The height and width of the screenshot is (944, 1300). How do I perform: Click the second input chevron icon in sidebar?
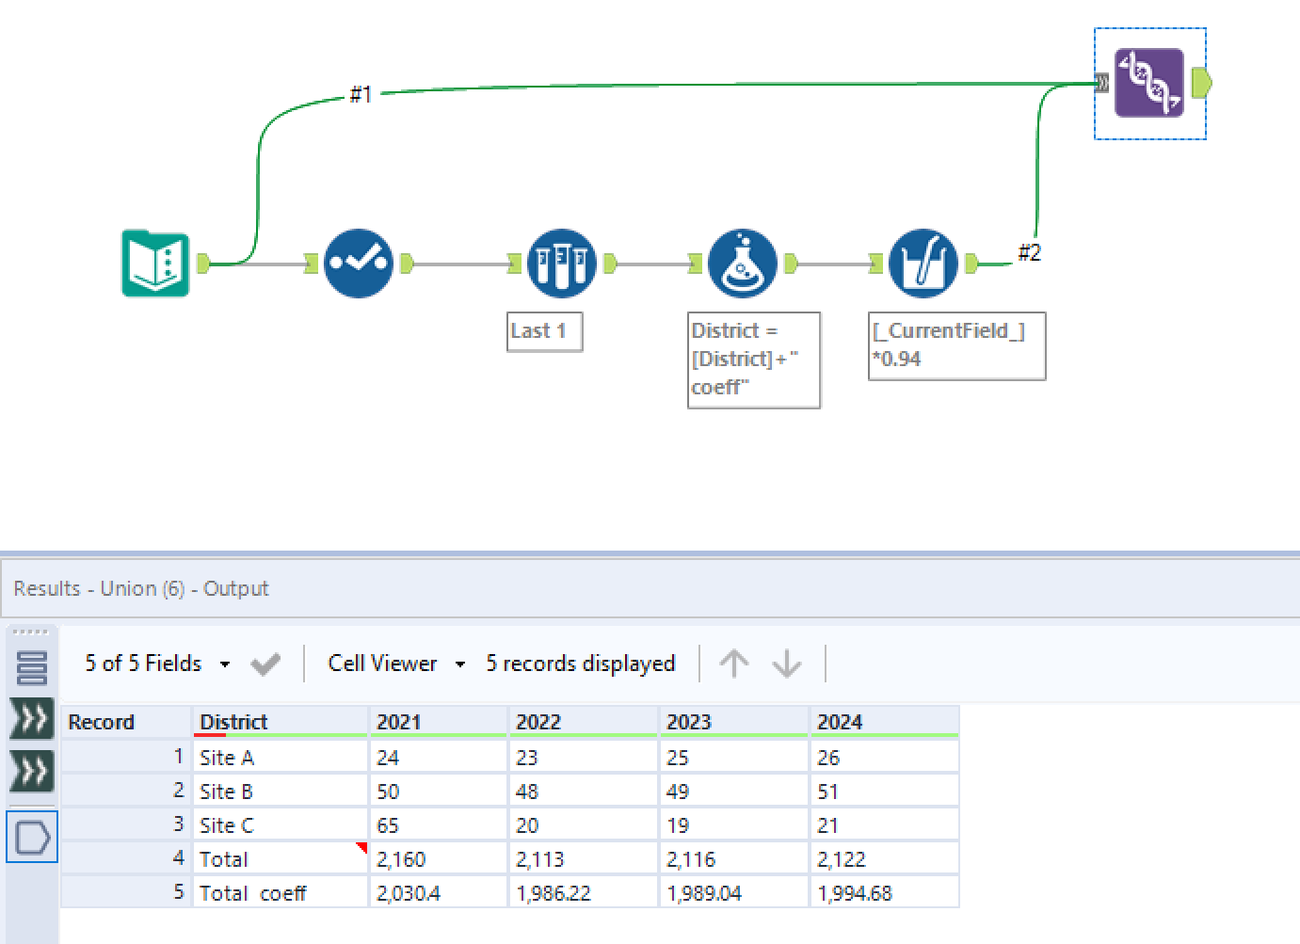point(32,771)
